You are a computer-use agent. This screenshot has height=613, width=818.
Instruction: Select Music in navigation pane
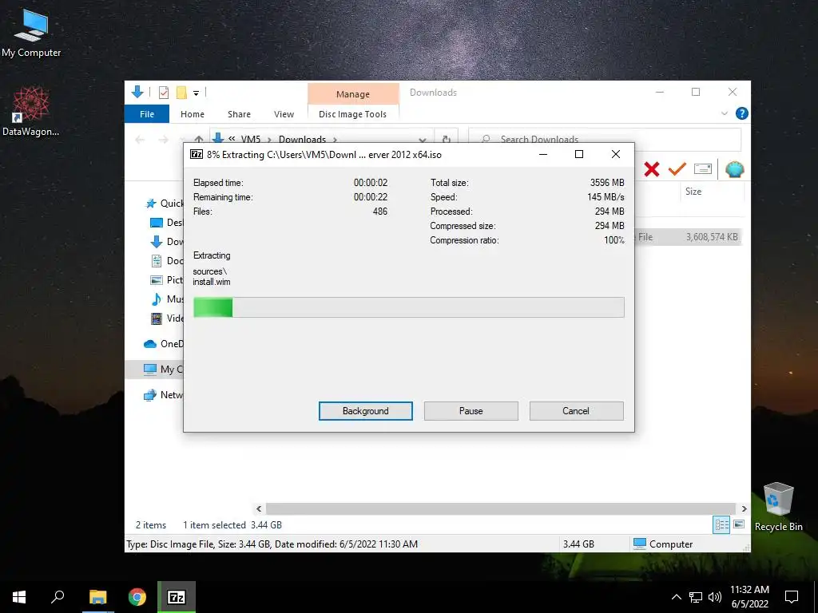[166, 299]
